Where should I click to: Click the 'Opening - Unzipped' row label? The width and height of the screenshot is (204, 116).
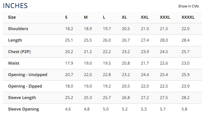tap(28, 75)
